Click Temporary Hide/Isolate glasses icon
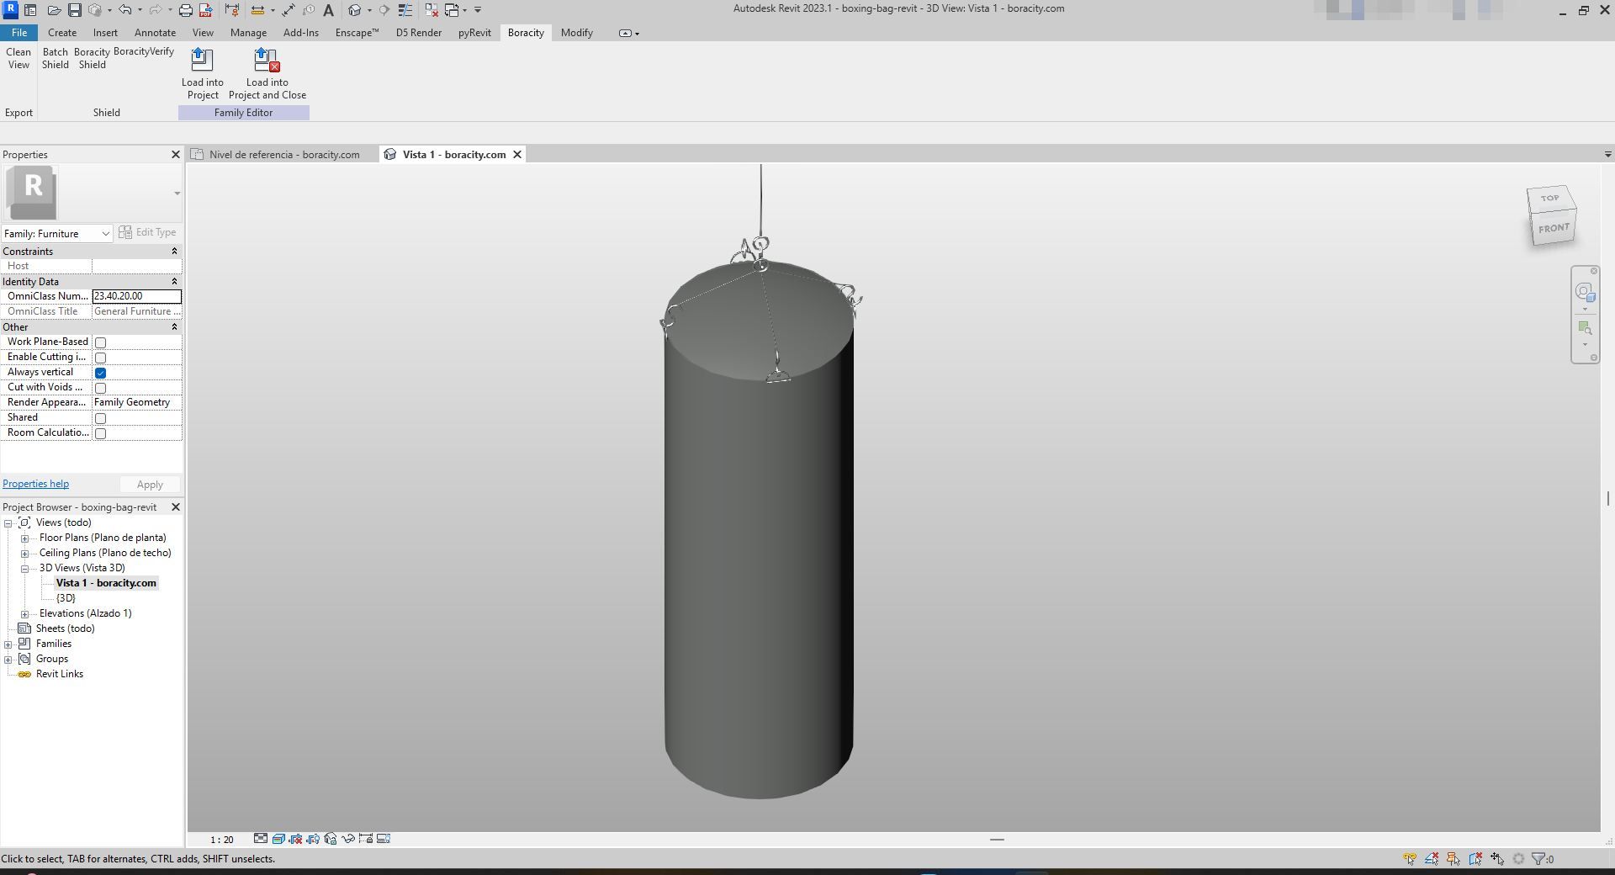The image size is (1615, 875). pyautogui.click(x=348, y=839)
